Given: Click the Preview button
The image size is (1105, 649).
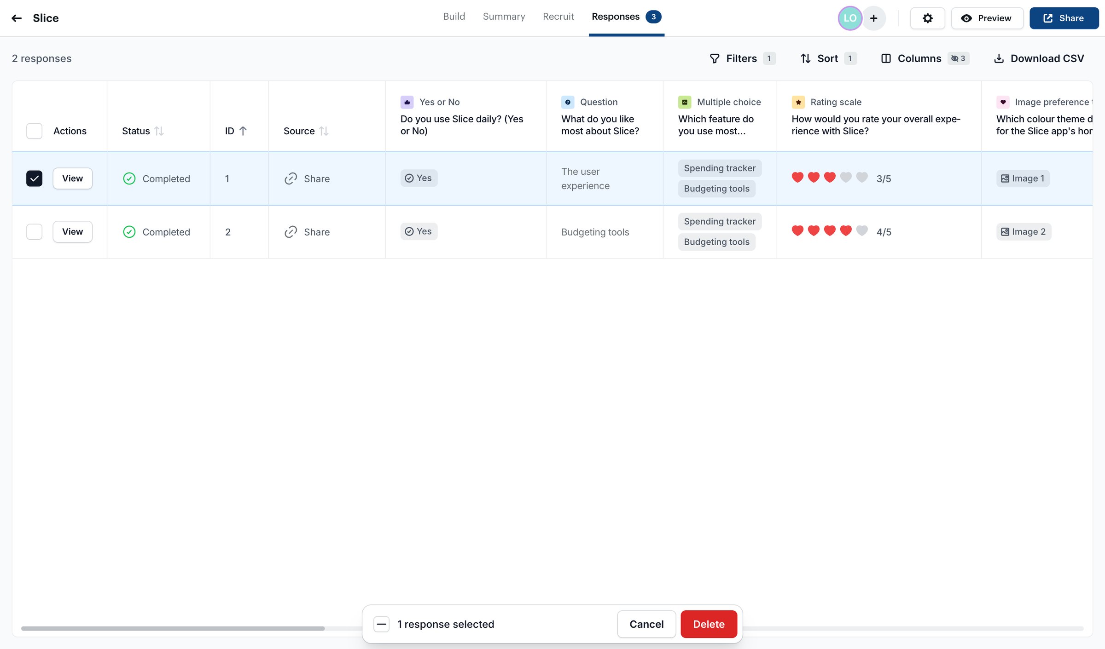Looking at the screenshot, I should [987, 18].
